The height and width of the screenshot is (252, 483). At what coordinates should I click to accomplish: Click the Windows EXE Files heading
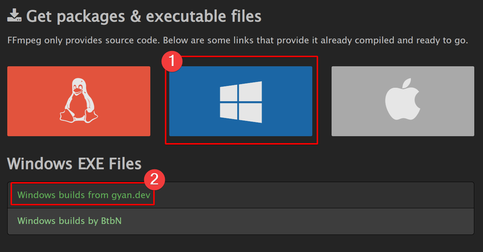[74, 164]
